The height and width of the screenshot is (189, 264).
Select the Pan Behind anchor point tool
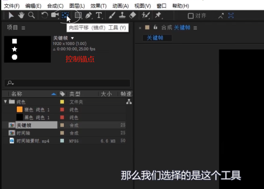(x=65, y=15)
